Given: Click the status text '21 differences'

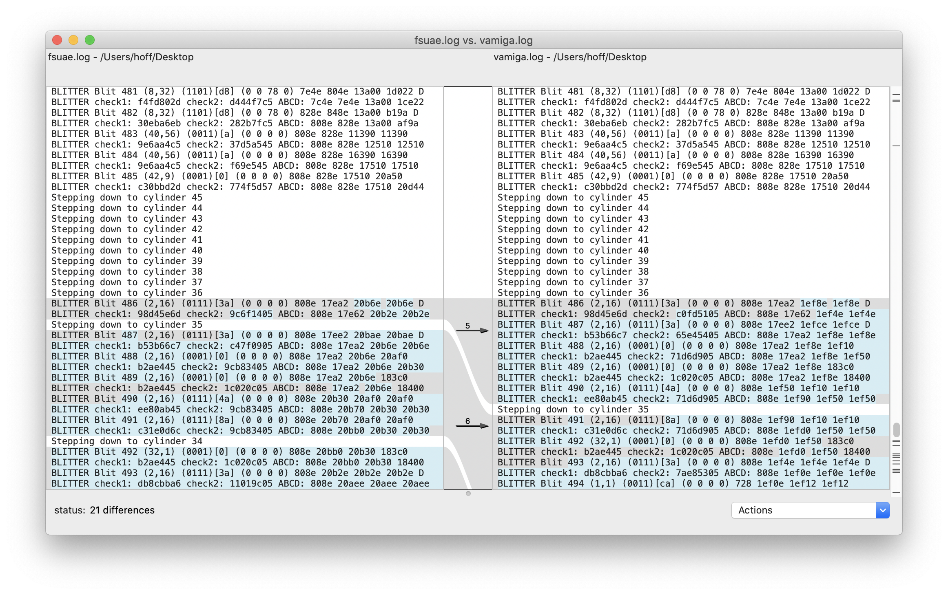Looking at the screenshot, I should (x=122, y=510).
